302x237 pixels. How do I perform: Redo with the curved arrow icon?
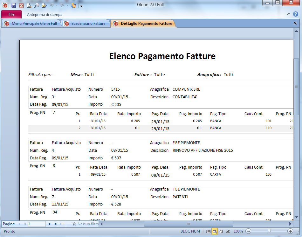62,5
